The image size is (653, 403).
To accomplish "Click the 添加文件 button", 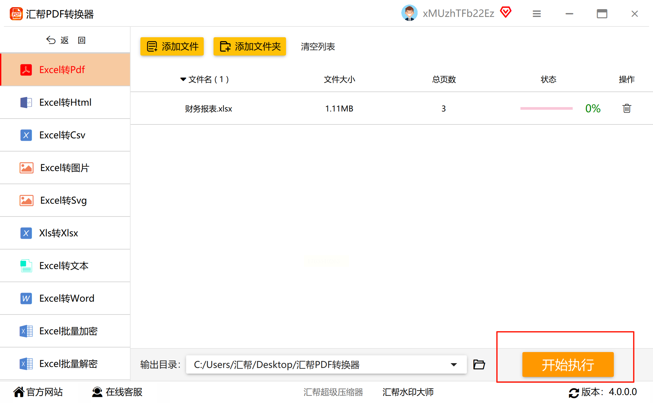I will point(172,46).
